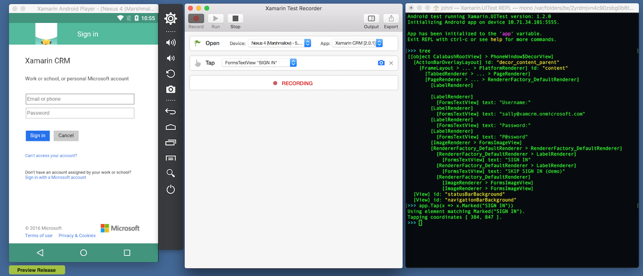Click the blue Sign in button
643x276 pixels.
coord(38,135)
